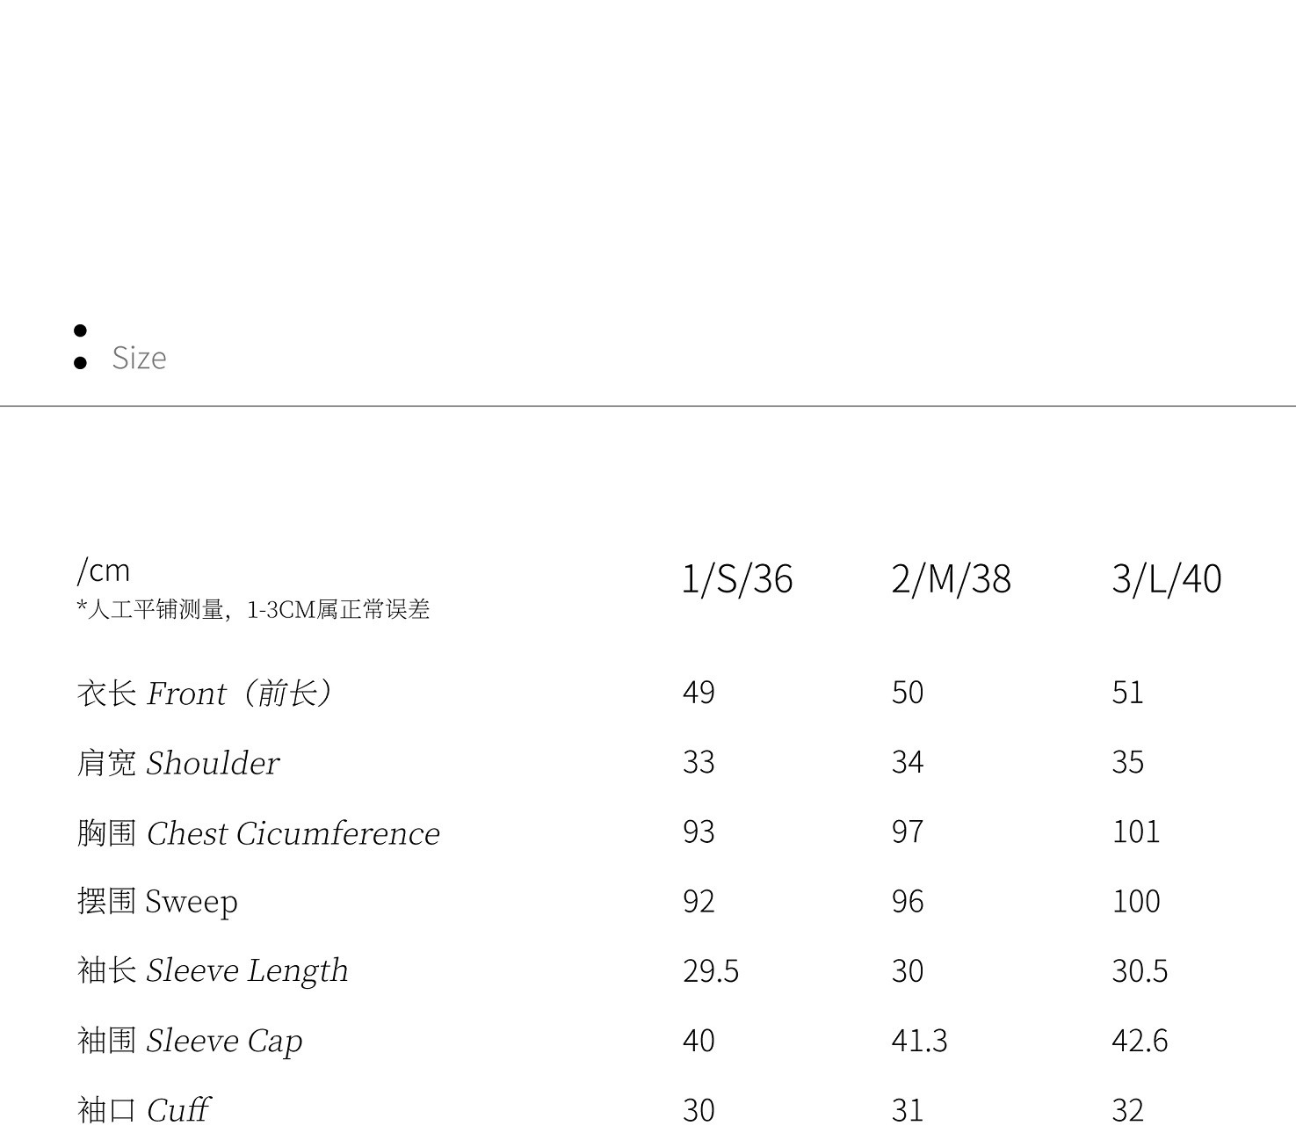Click the /cm unit label
Screen dimensions: 1296x1133
pyautogui.click(x=104, y=571)
